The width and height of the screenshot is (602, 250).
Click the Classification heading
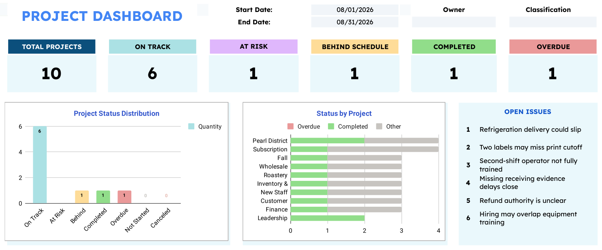click(548, 10)
